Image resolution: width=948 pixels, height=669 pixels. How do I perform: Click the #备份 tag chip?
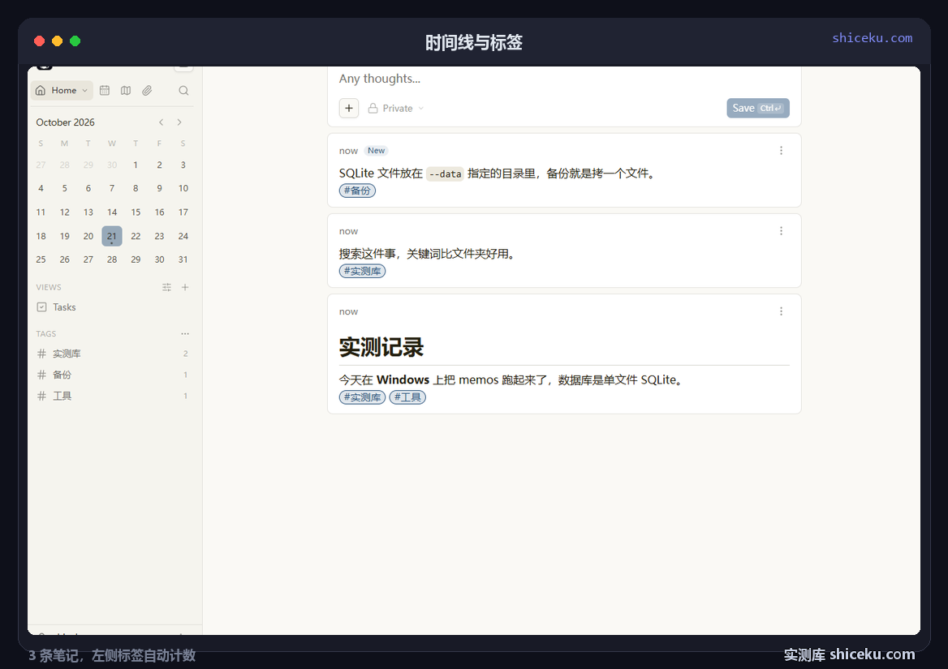[x=357, y=191]
